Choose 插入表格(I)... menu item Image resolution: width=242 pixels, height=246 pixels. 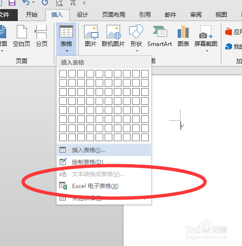(104, 150)
